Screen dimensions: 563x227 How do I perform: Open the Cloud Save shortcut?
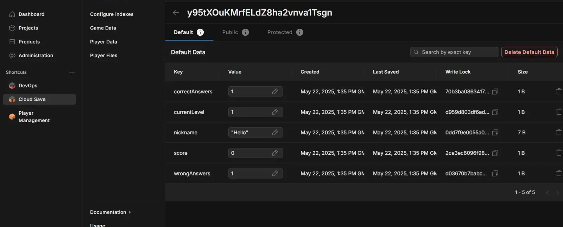coord(39,99)
